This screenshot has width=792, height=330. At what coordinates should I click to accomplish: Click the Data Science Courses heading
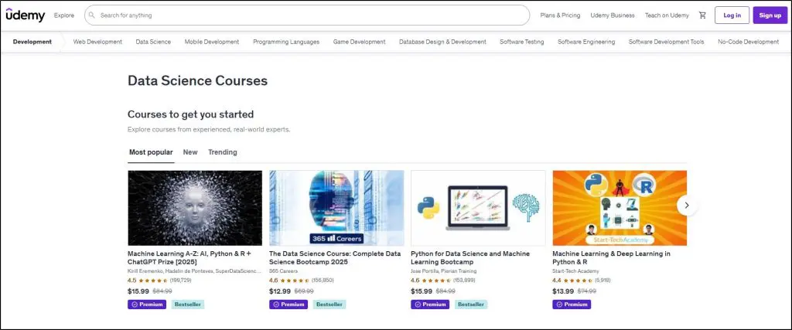197,80
